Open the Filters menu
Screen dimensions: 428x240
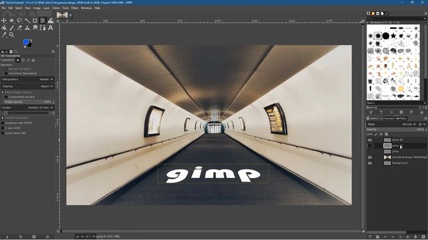click(x=75, y=8)
